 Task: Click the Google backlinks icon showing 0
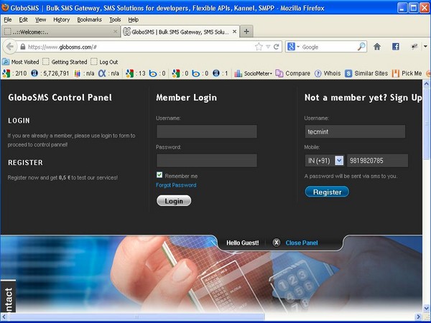coord(176,73)
